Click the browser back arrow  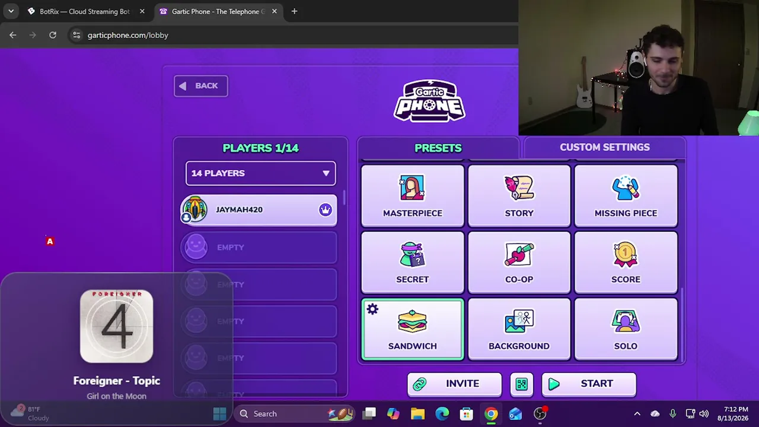(x=13, y=35)
